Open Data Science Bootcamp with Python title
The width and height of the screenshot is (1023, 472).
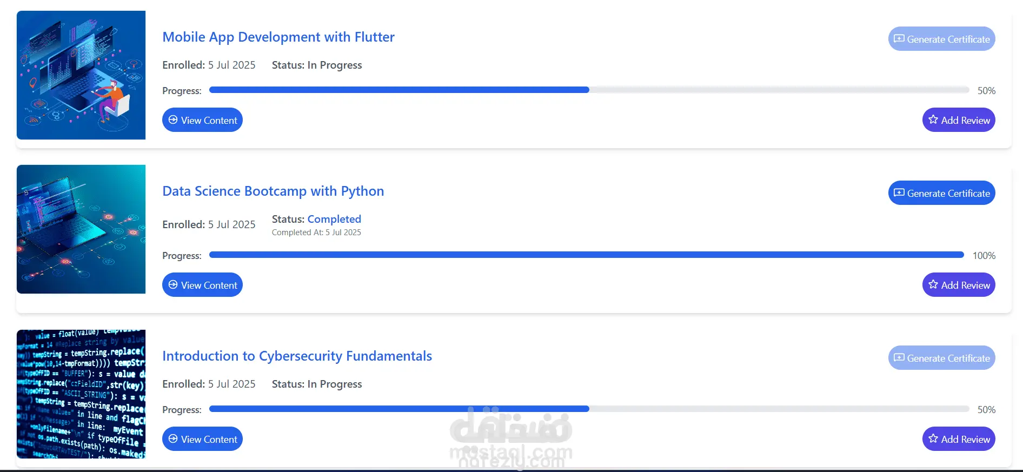(273, 191)
